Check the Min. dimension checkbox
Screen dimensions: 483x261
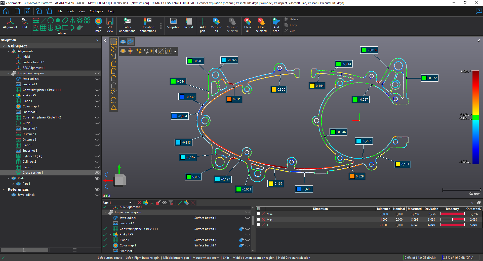point(258,214)
